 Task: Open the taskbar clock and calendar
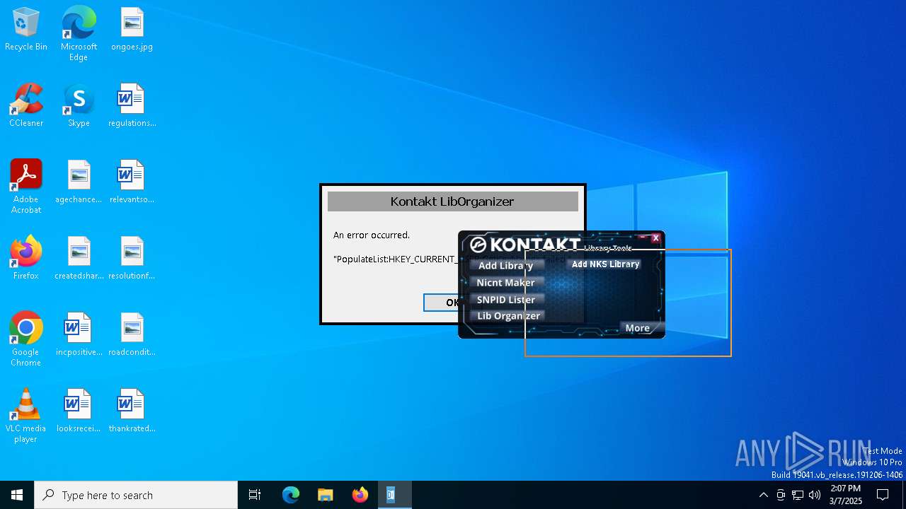[x=845, y=495]
